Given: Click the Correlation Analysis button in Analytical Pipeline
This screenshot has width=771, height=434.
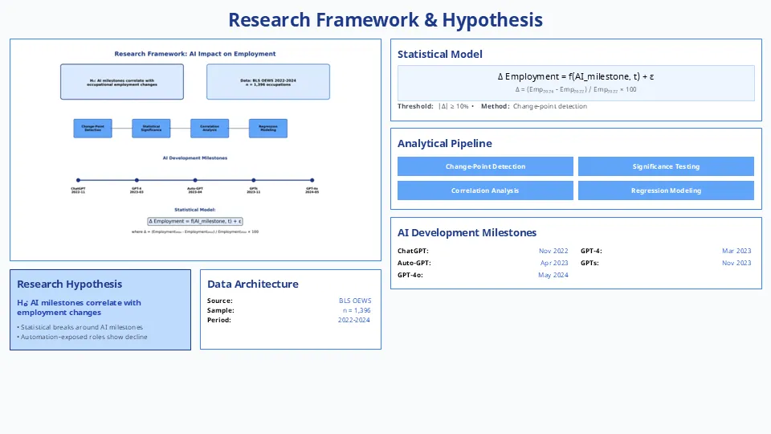Looking at the screenshot, I should 485,190.
